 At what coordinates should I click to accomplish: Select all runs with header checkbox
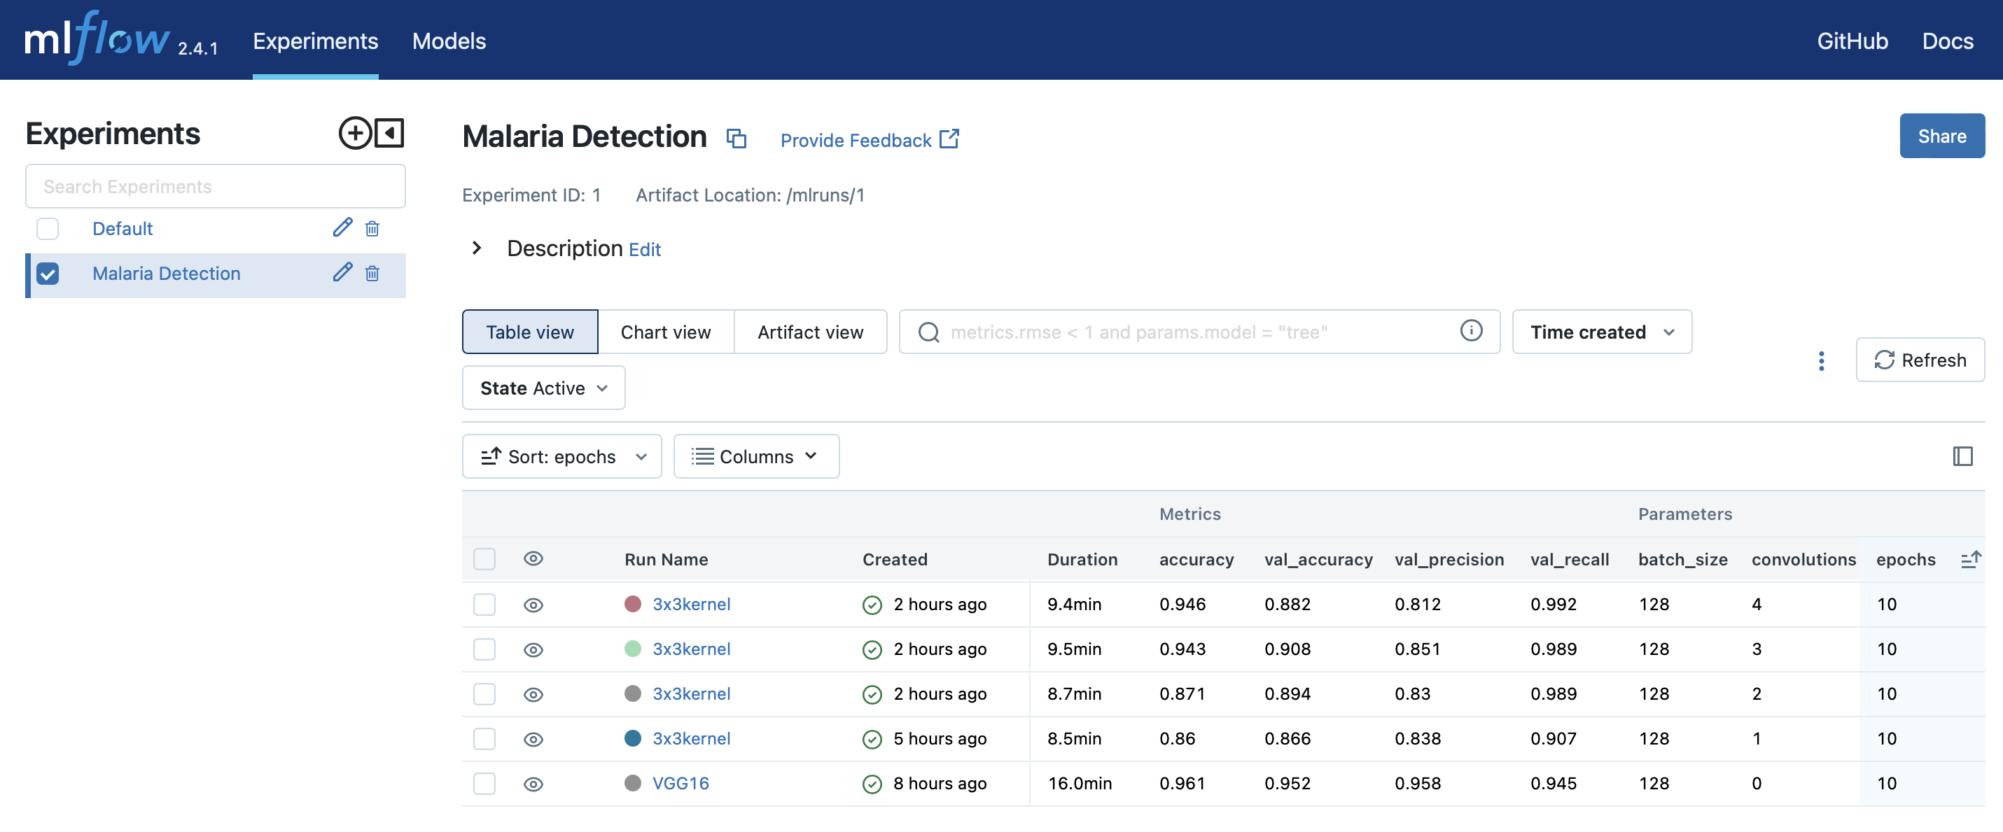(x=484, y=558)
